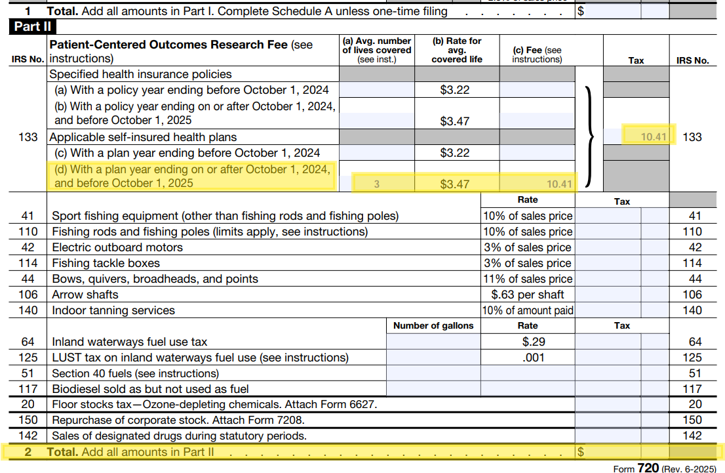The width and height of the screenshot is (725, 473).
Task: Click fee field for policy year ending before October 1, 2024
Action: pyautogui.click(x=538, y=90)
